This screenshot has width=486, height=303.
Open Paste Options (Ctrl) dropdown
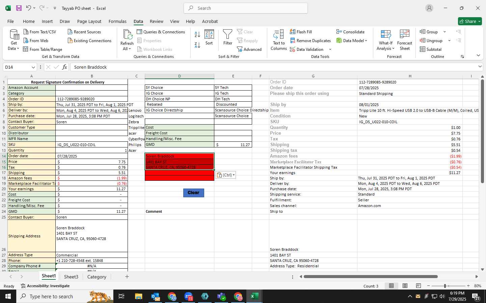point(225,175)
